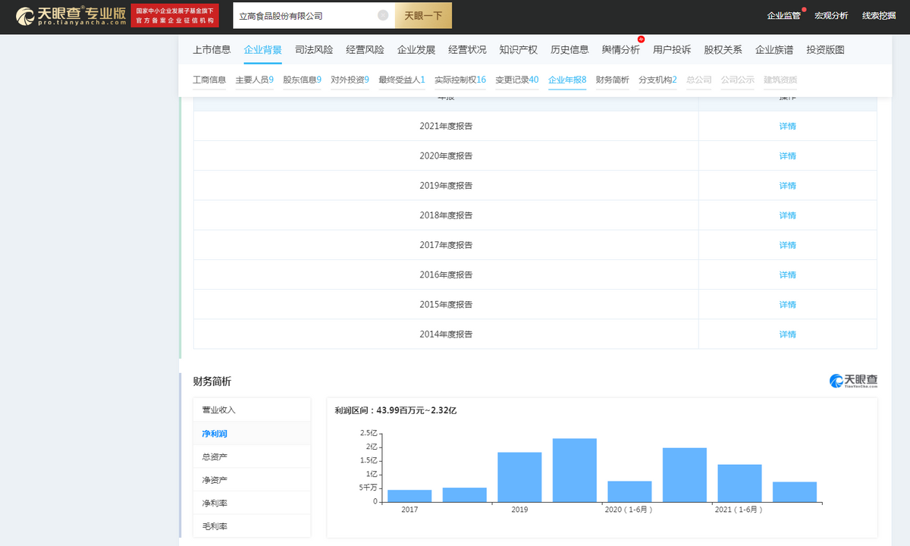Go to 线索挖掘 in the top bar
910x546 pixels.
(878, 16)
